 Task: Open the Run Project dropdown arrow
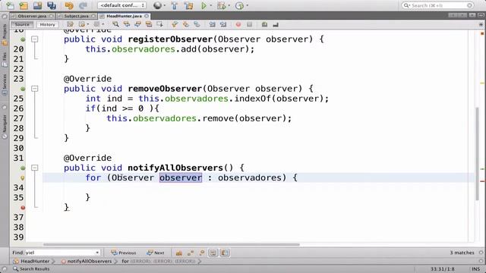[211, 5]
